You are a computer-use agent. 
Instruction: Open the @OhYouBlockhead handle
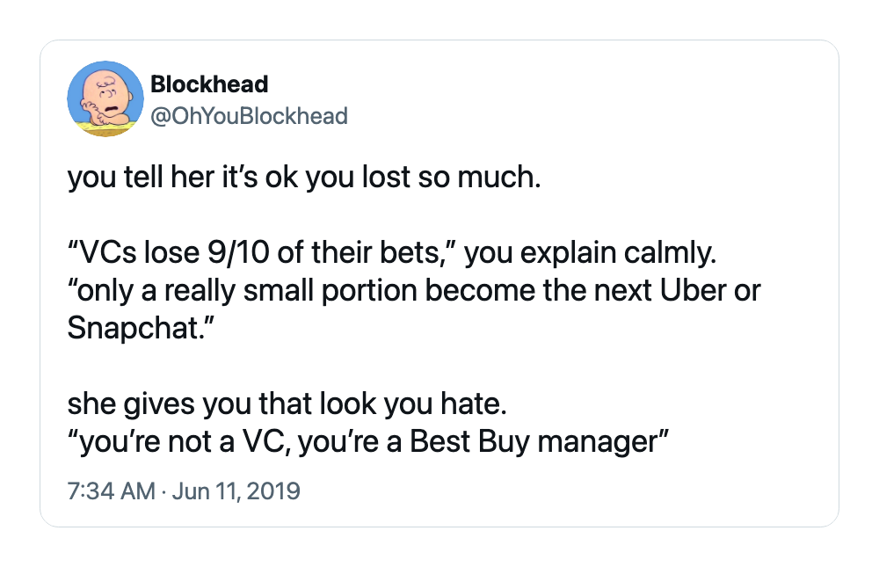pos(250,116)
